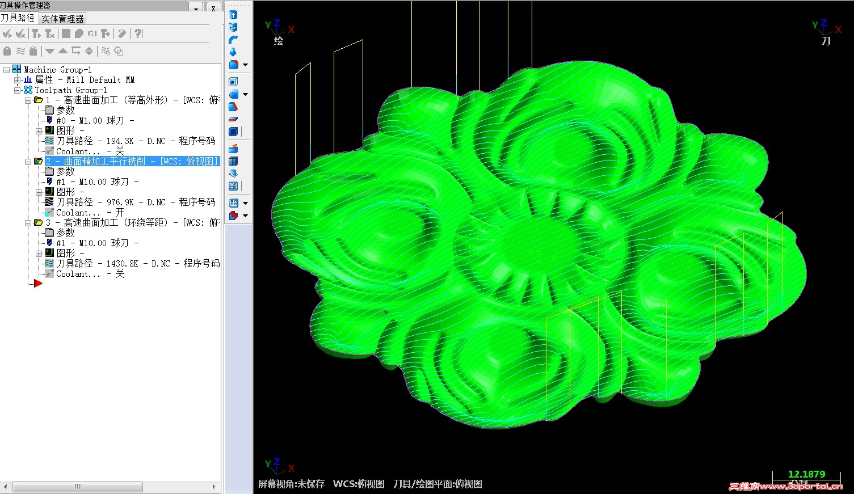Click the High Feed T-arrow icon

point(106,34)
